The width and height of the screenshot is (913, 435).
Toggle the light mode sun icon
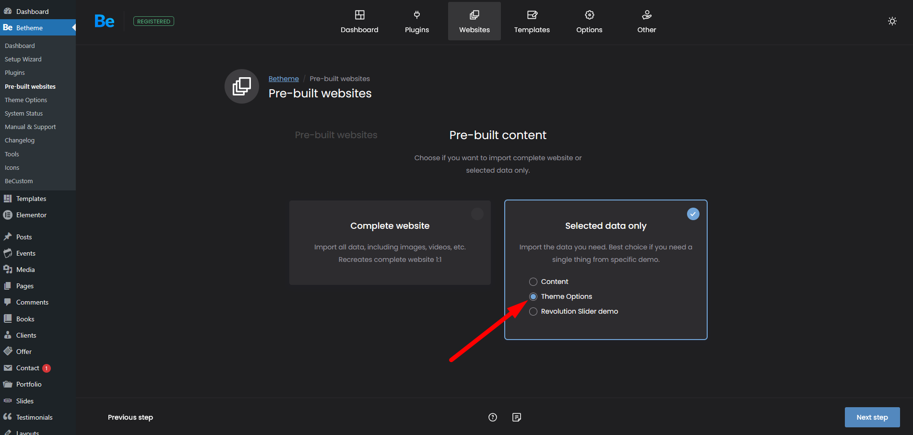tap(892, 21)
